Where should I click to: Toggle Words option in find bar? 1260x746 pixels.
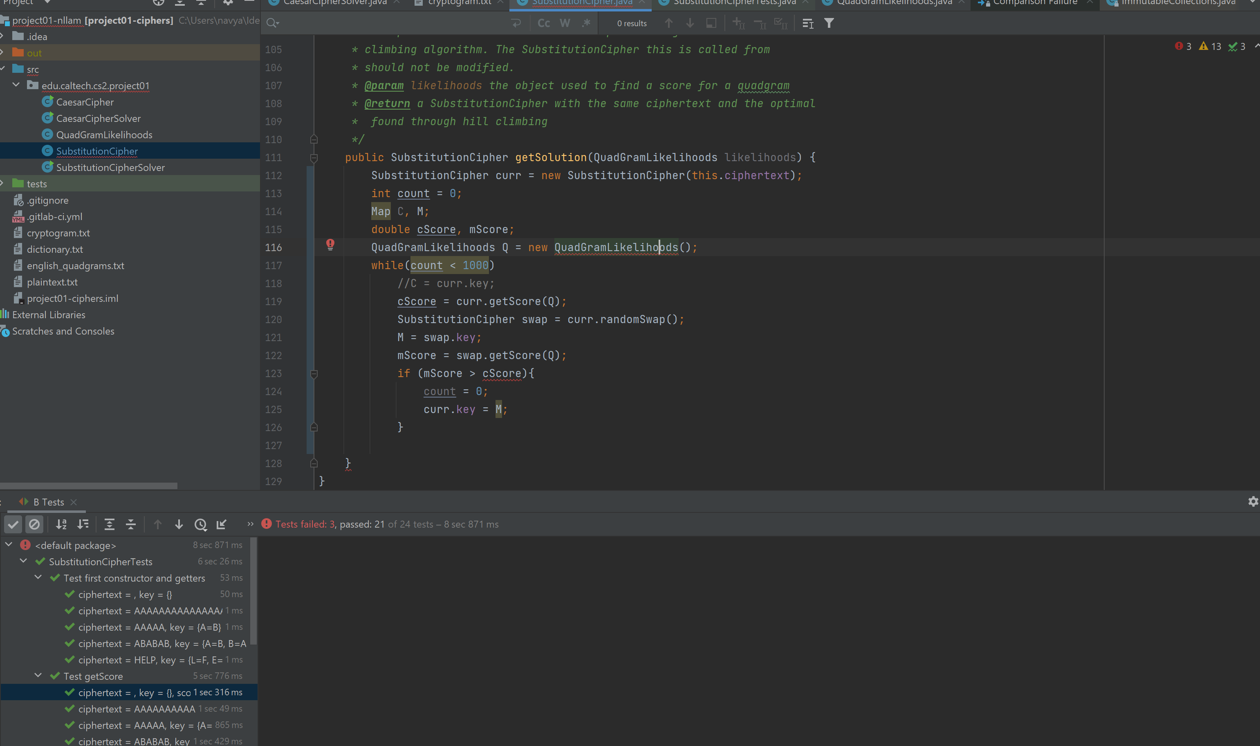click(x=565, y=23)
